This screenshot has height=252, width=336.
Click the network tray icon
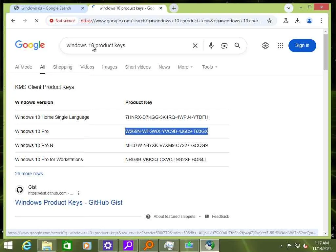297,246
